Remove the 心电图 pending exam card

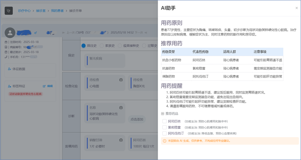point(121,80)
